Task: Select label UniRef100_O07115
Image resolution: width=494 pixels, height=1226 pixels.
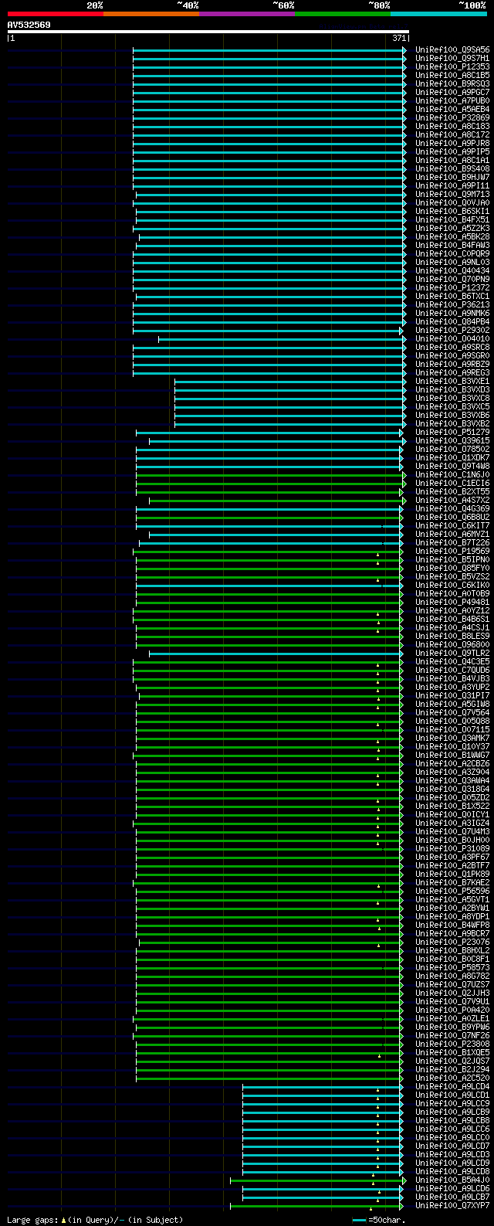Action: [x=452, y=729]
